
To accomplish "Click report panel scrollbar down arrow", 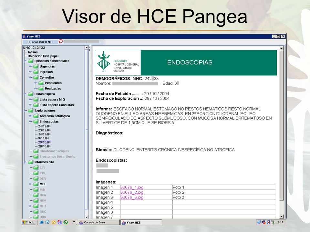I will (282, 217).
